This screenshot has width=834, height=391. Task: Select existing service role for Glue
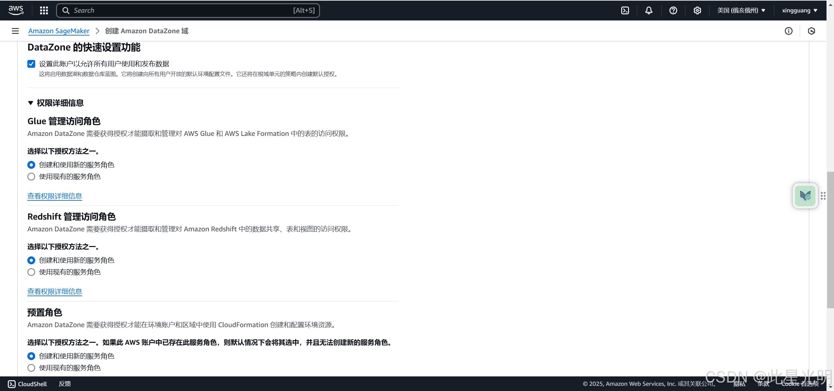(x=31, y=177)
